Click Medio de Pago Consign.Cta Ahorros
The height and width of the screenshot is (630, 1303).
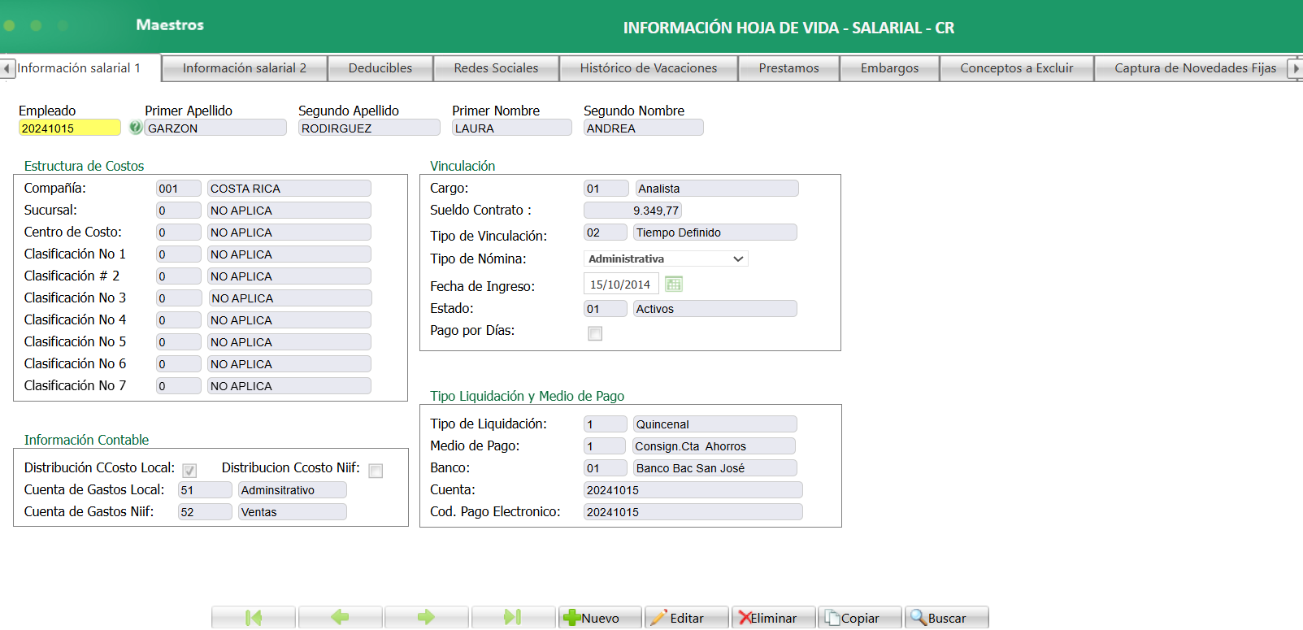(x=714, y=446)
